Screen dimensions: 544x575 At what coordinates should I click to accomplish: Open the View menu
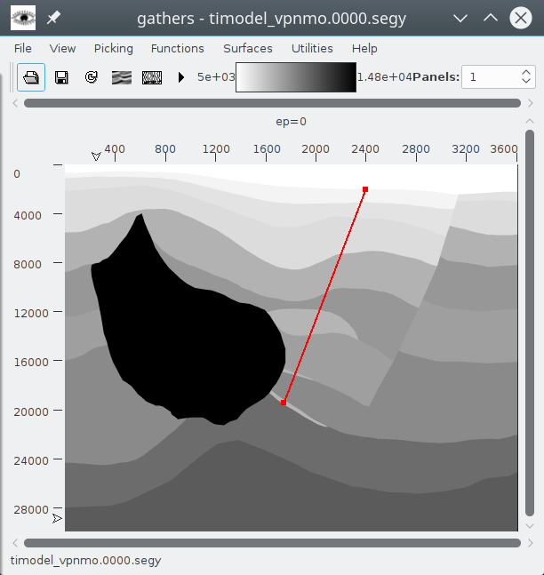pos(63,48)
